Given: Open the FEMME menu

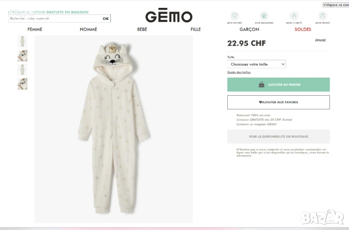Looking at the screenshot, I should (x=35, y=29).
